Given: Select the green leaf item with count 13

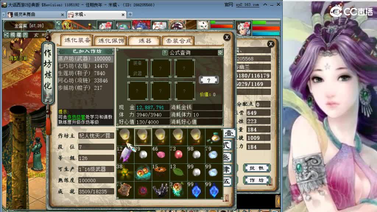Looking at the screenshot, I should (x=179, y=172).
